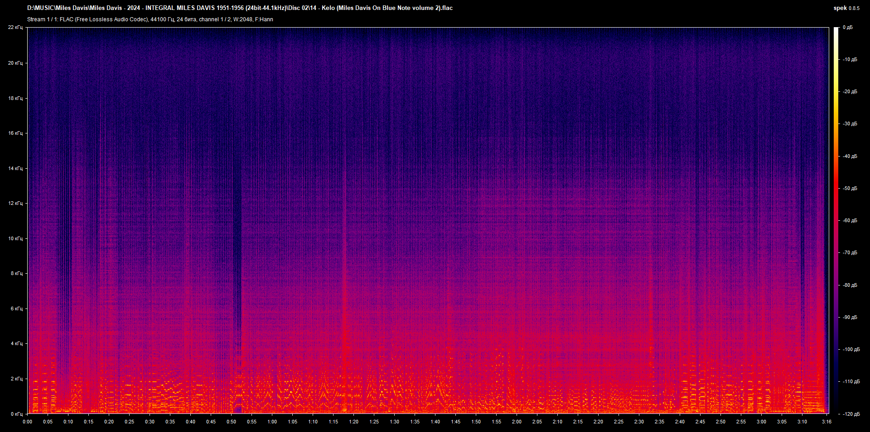The width and height of the screenshot is (870, 432).
Task: Click the 2:00 time axis label
Action: click(517, 422)
